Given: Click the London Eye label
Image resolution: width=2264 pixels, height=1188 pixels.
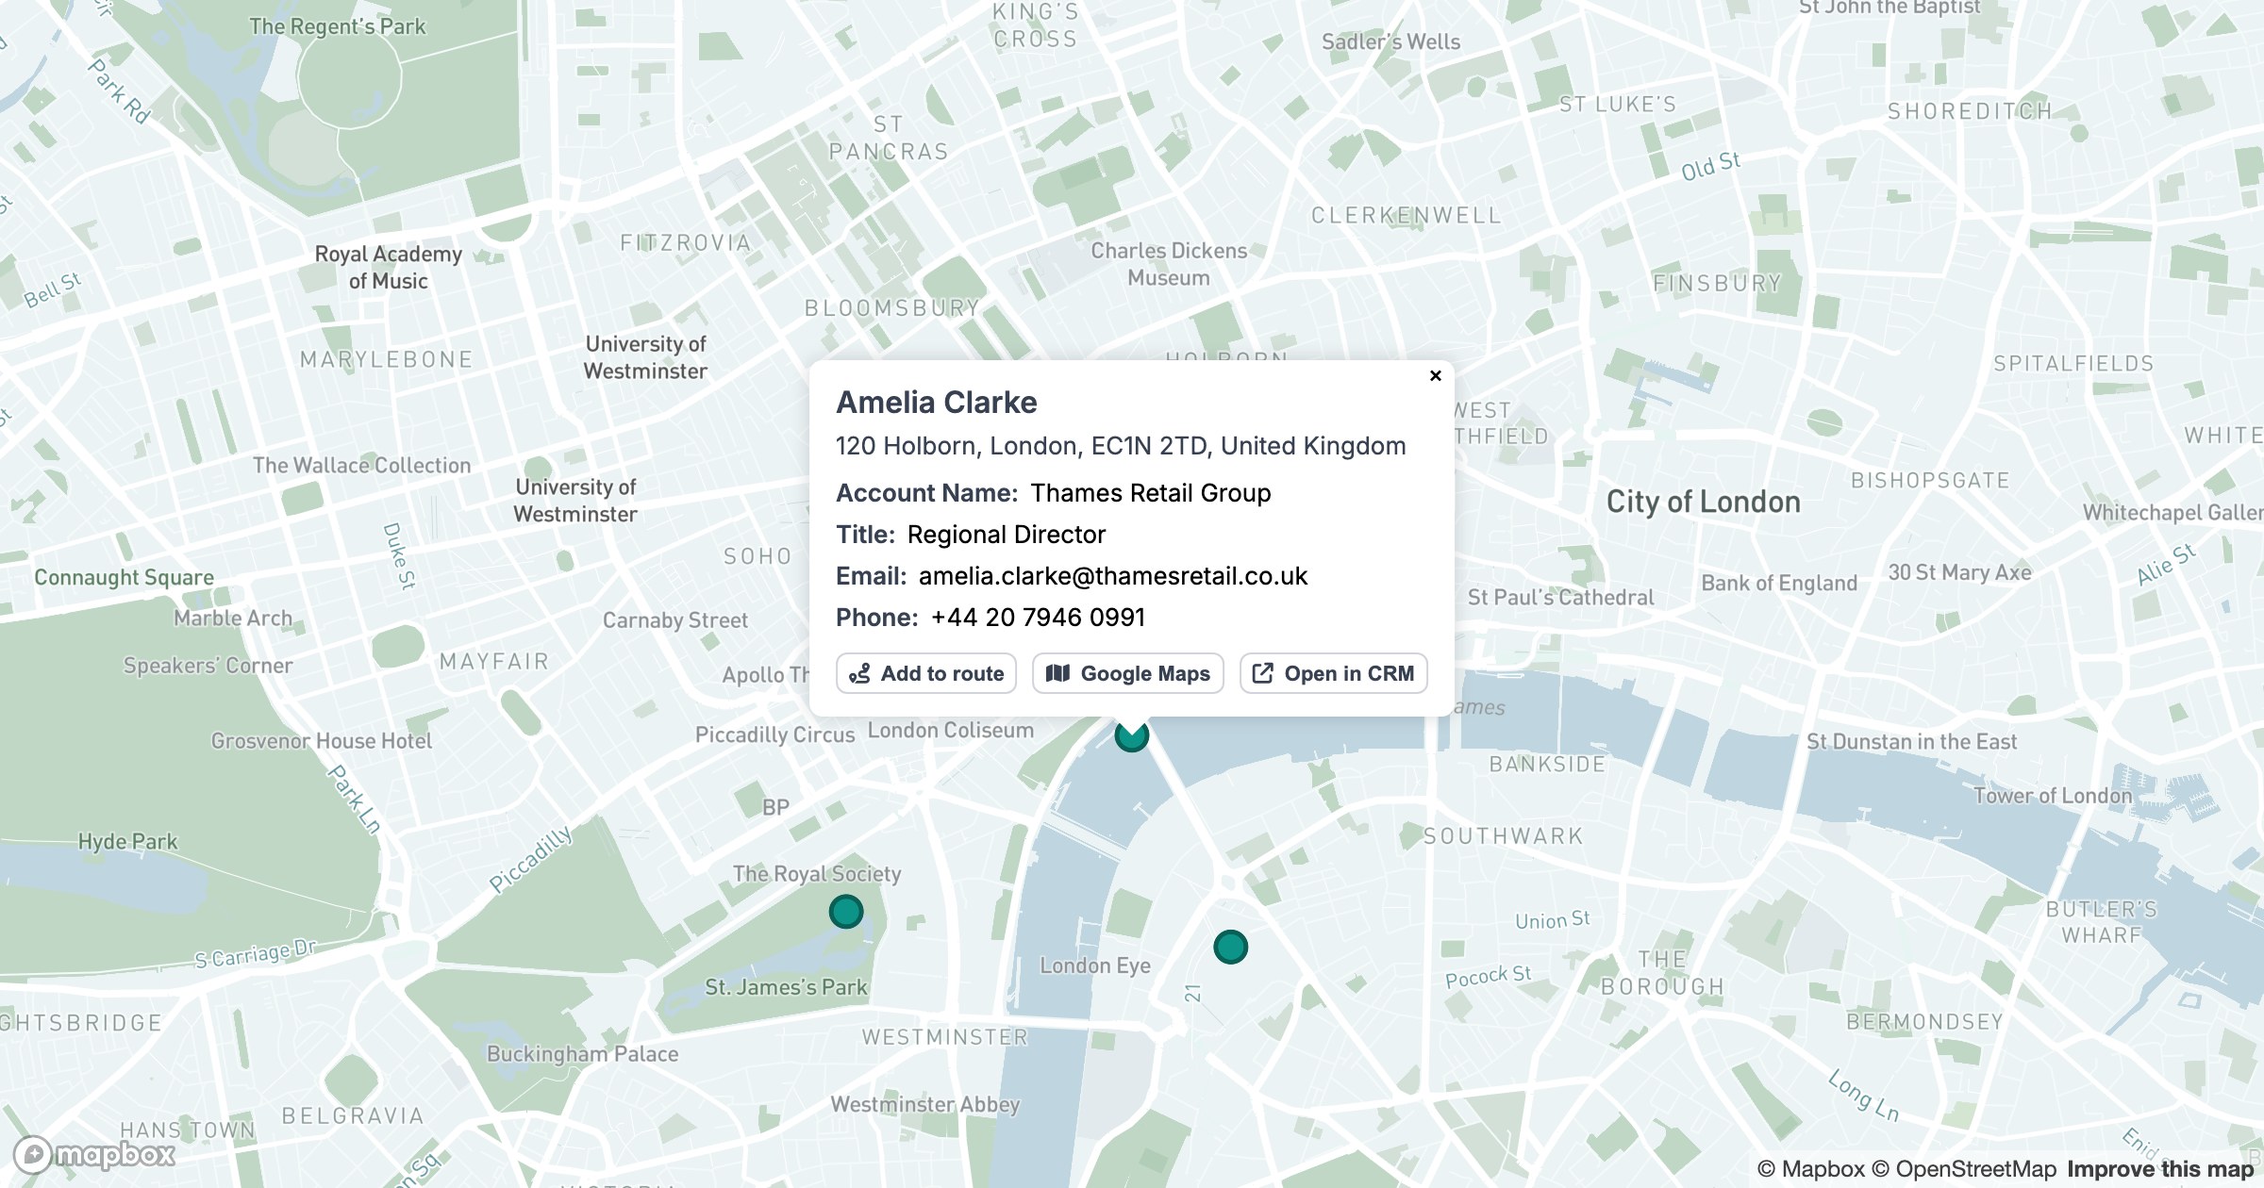Looking at the screenshot, I should [x=1095, y=965].
